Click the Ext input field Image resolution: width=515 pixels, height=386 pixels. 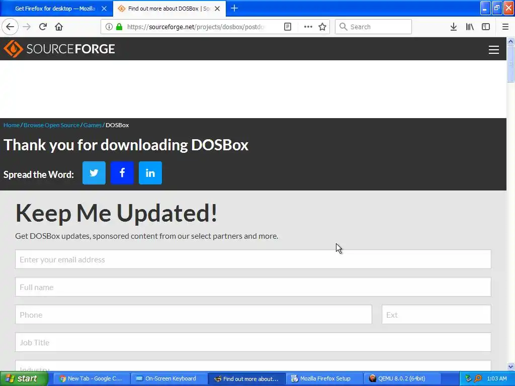[x=436, y=315]
